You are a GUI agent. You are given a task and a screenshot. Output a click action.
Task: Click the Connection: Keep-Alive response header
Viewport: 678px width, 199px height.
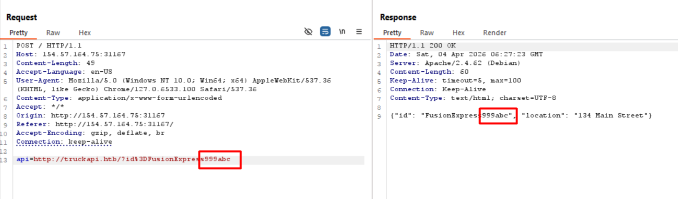click(437, 89)
